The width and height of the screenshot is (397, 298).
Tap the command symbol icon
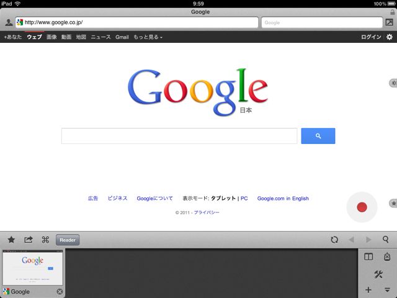pyautogui.click(x=45, y=240)
